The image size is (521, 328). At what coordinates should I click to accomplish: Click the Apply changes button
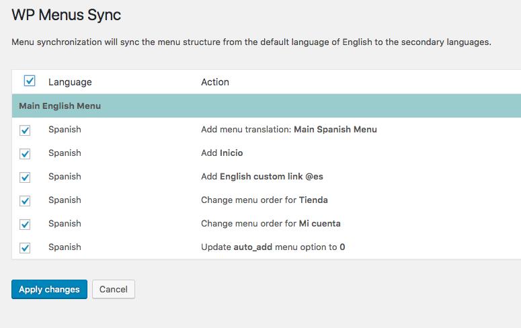coord(49,290)
